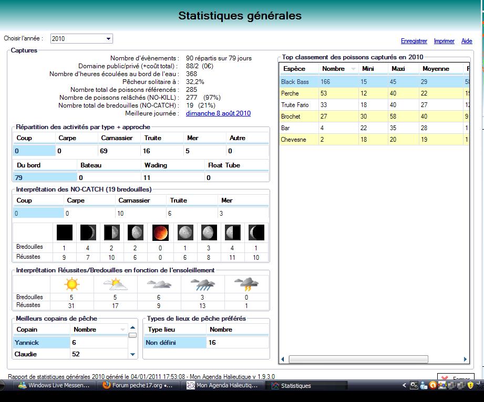The image size is (484, 402).
Task: Click the waxing crescent moon icon
Action: pos(88,232)
